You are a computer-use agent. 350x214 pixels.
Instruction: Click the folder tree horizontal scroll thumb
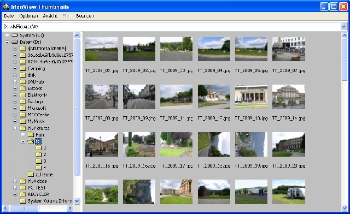pos(24,208)
